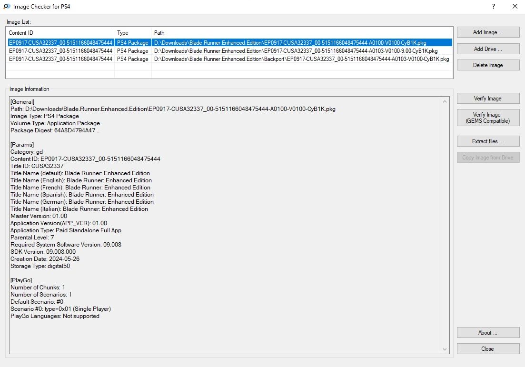This screenshot has height=367, width=525.
Task: Click the Title Name (German) line
Action: (x=82, y=201)
